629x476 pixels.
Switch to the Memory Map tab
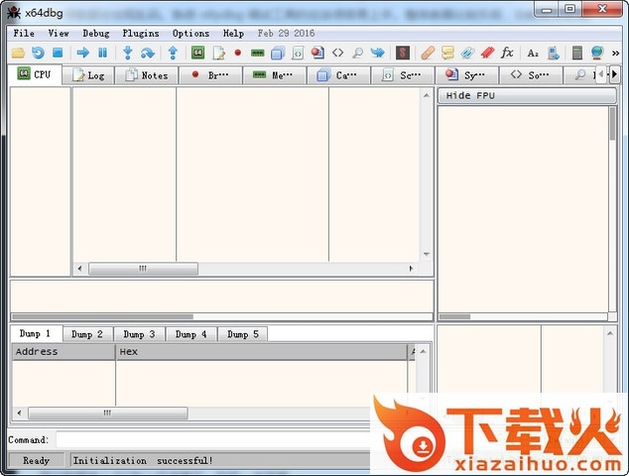tap(275, 75)
